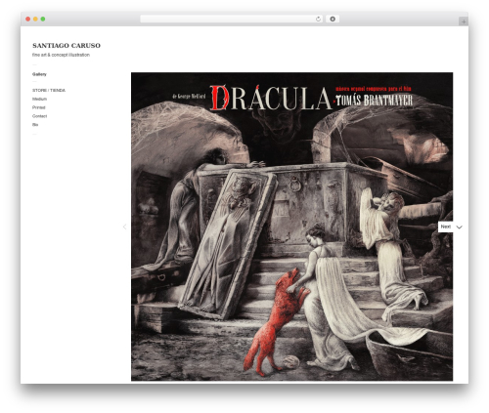Viewport: 489px width, 413px height.
Task: Open the Contact sidebar link
Action: [40, 116]
